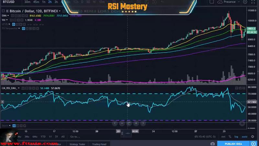Image resolution: width=259 pixels, height=146 pixels.
Task: Select the 1Y date range
Action: [50, 137]
